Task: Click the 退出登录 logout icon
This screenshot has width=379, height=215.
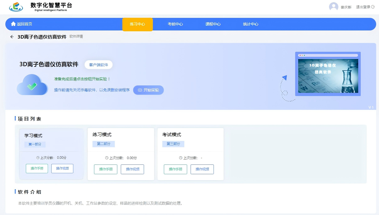Action: [373, 7]
